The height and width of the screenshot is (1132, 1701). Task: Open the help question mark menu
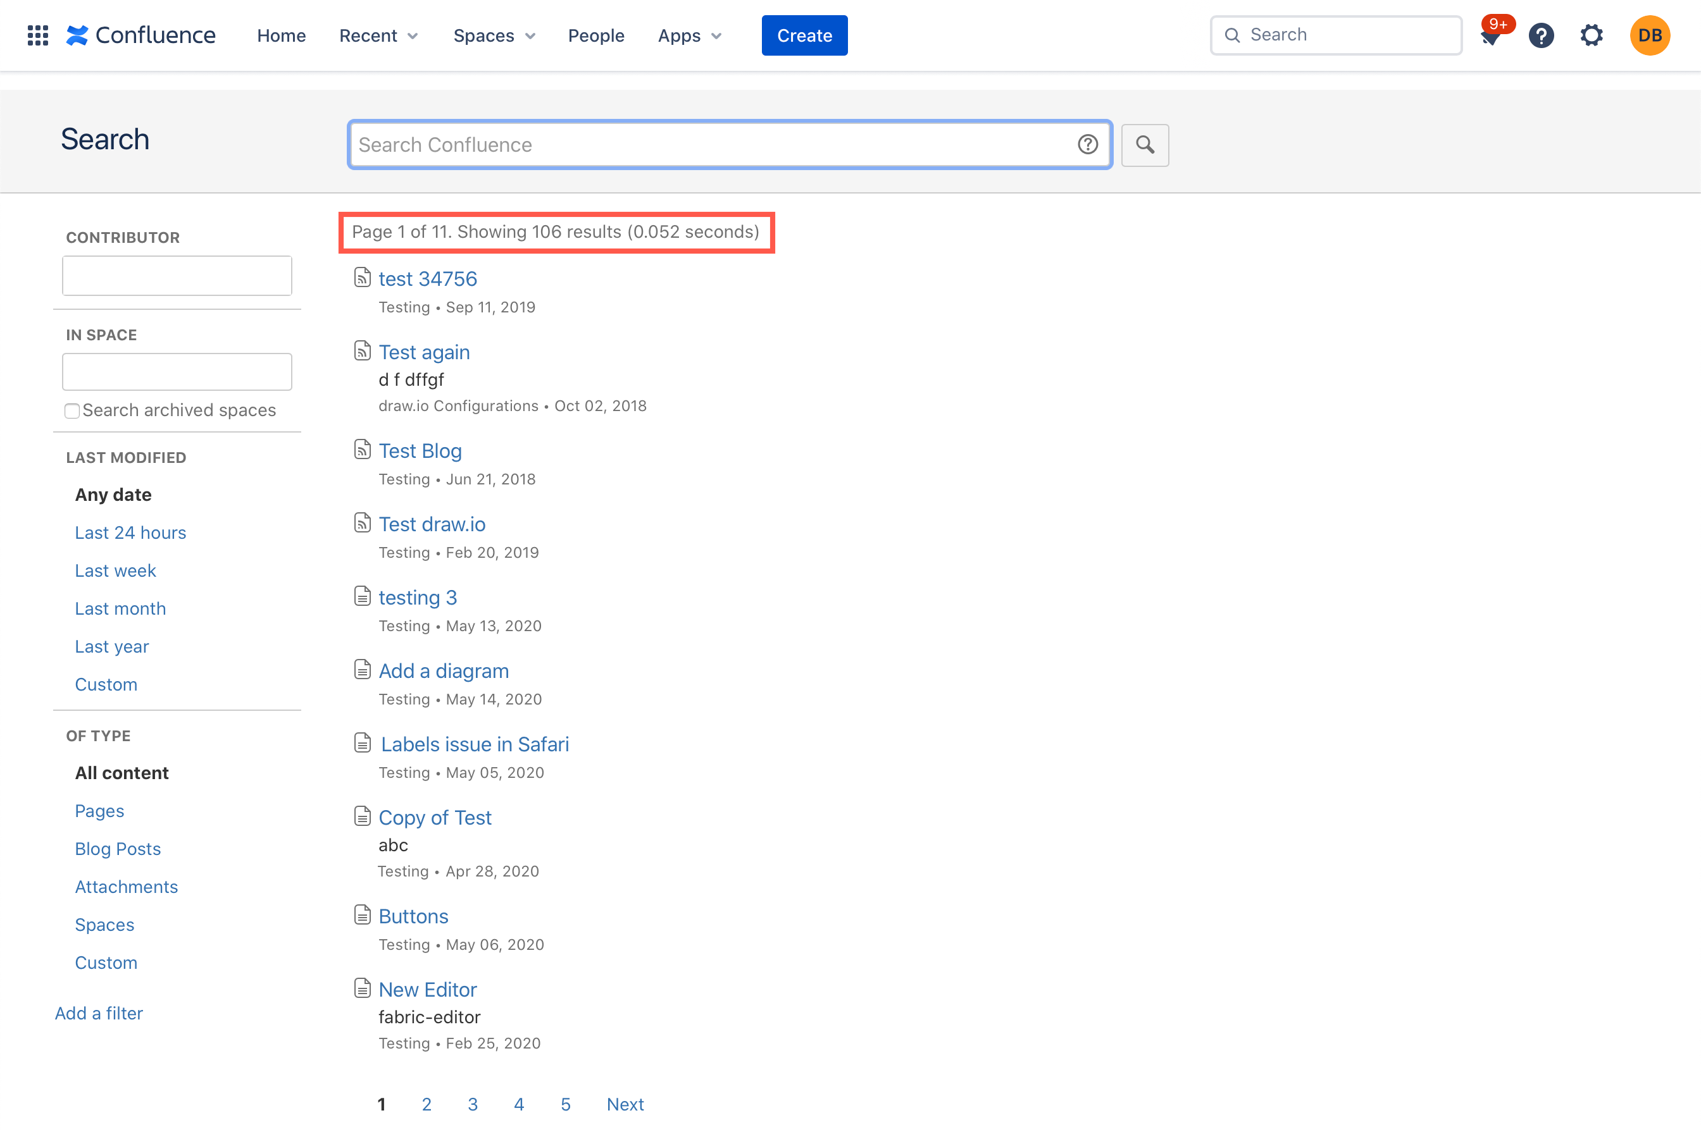pyautogui.click(x=1542, y=35)
